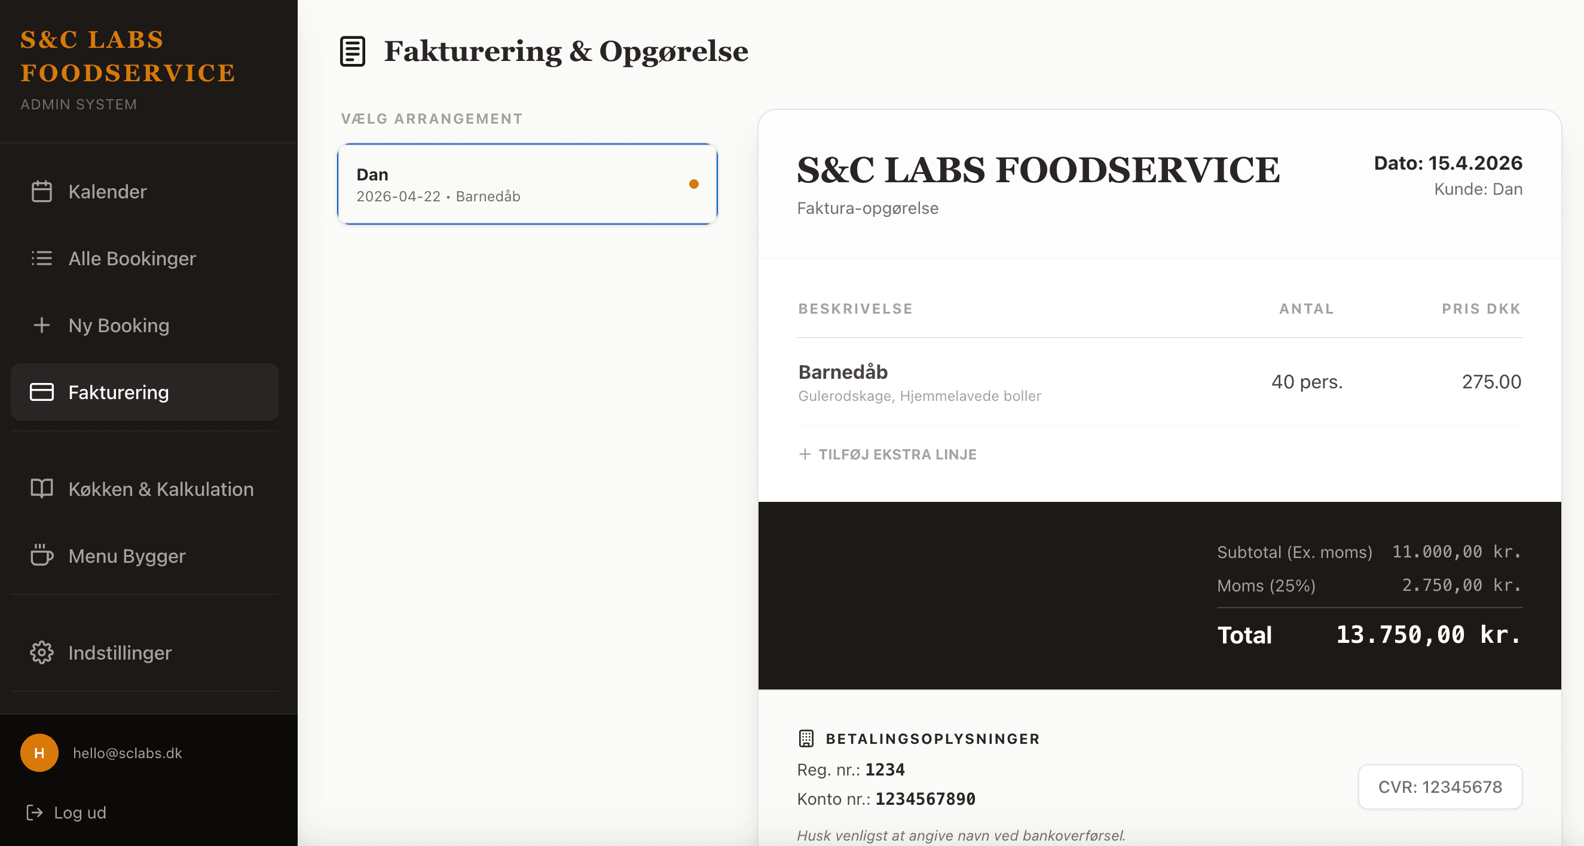Click the orange status dot on Dan's card

click(693, 184)
